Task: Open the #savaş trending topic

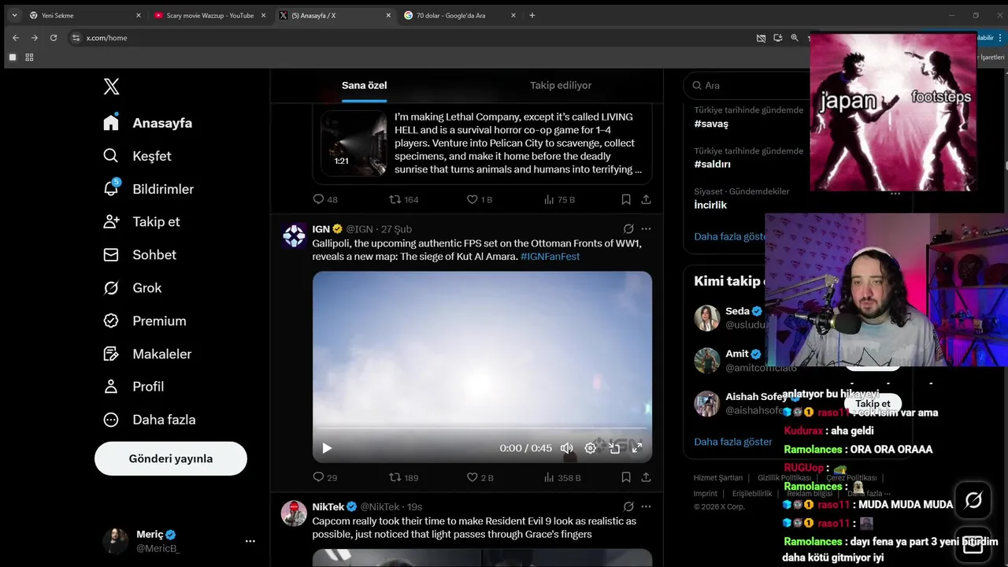Action: (x=711, y=124)
